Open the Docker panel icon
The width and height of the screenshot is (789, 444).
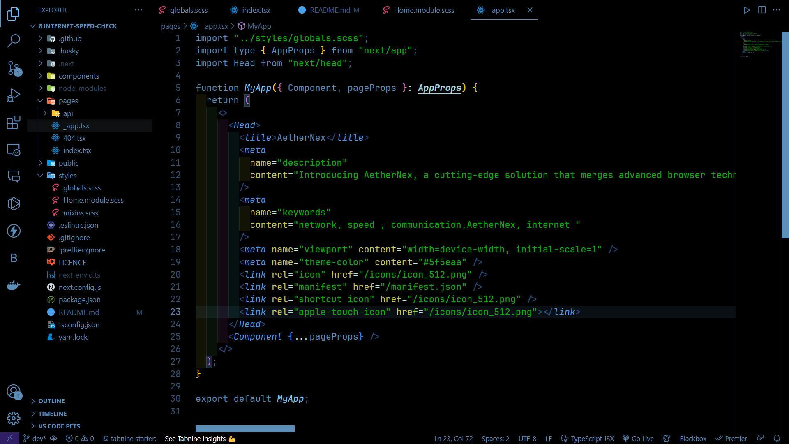pos(14,285)
